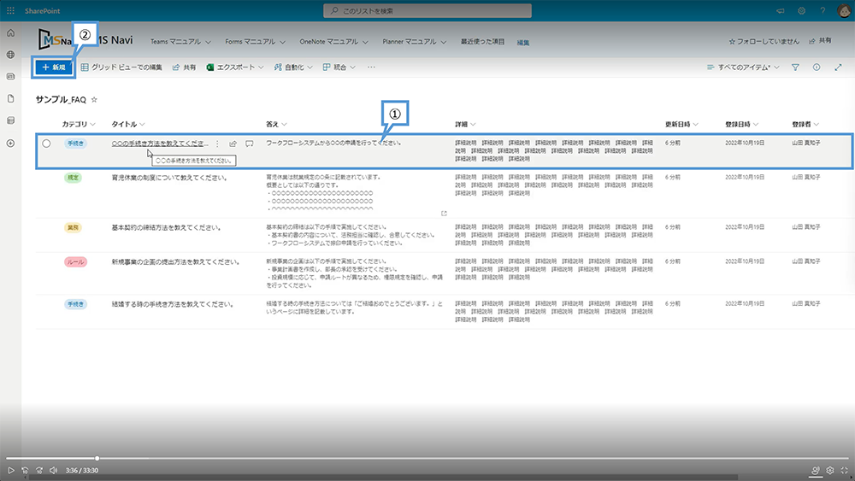
Task: Open the エクスポート dropdown
Action: click(235, 67)
